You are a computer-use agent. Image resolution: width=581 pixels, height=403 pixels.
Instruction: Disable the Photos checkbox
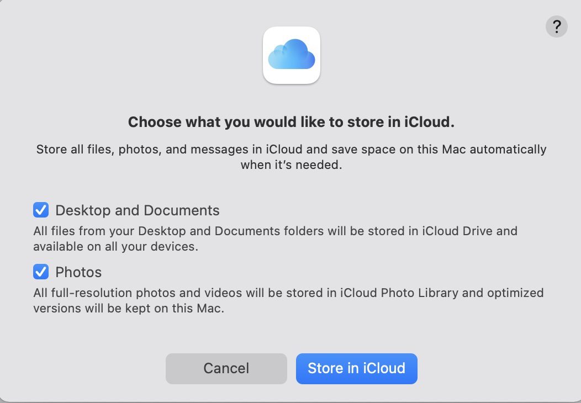(41, 272)
